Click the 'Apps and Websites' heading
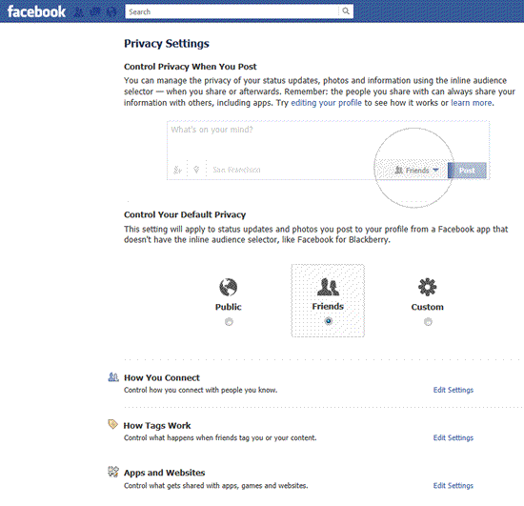This screenshot has height=506, width=524. tap(165, 473)
